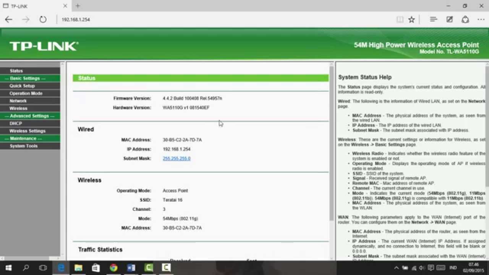Open a new browser tab
Screen dimensions: 489x275
78,6
